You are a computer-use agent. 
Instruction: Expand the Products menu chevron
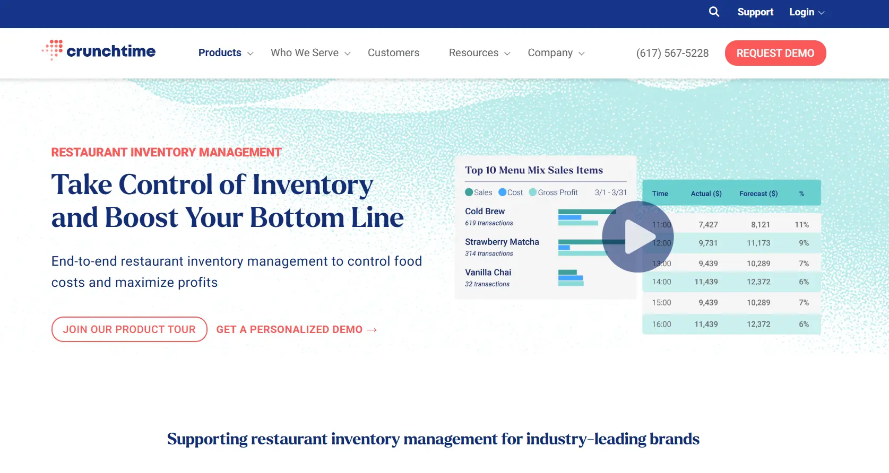tap(251, 54)
